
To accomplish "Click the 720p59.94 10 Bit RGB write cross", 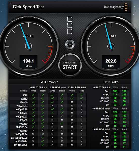I will 52,106.
